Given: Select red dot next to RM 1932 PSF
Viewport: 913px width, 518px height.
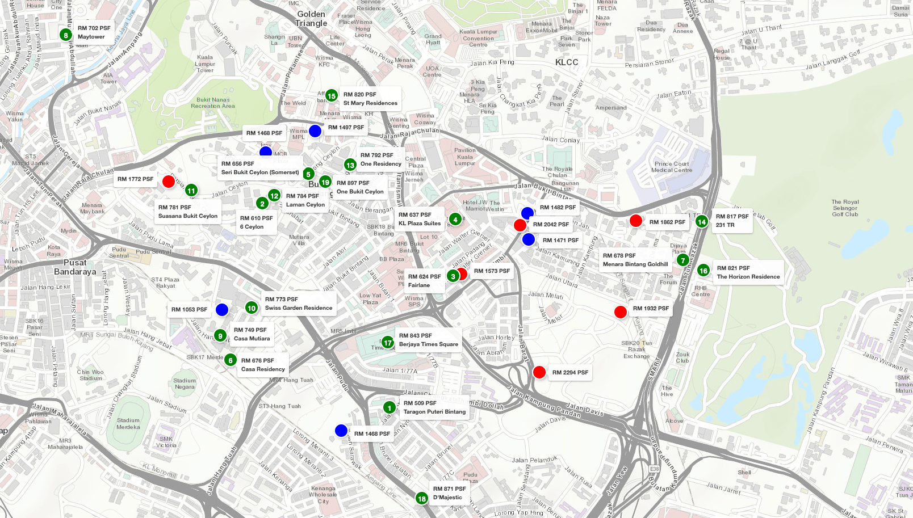Looking at the screenshot, I should pos(621,311).
